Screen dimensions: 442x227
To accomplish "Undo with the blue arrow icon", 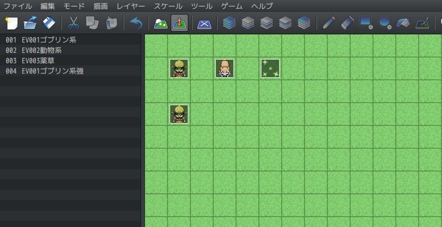I will click(x=136, y=23).
